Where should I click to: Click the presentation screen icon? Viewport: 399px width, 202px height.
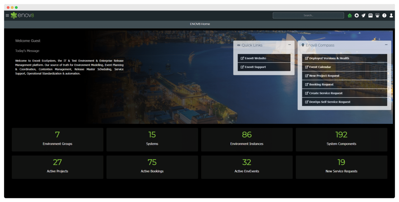(377, 15)
